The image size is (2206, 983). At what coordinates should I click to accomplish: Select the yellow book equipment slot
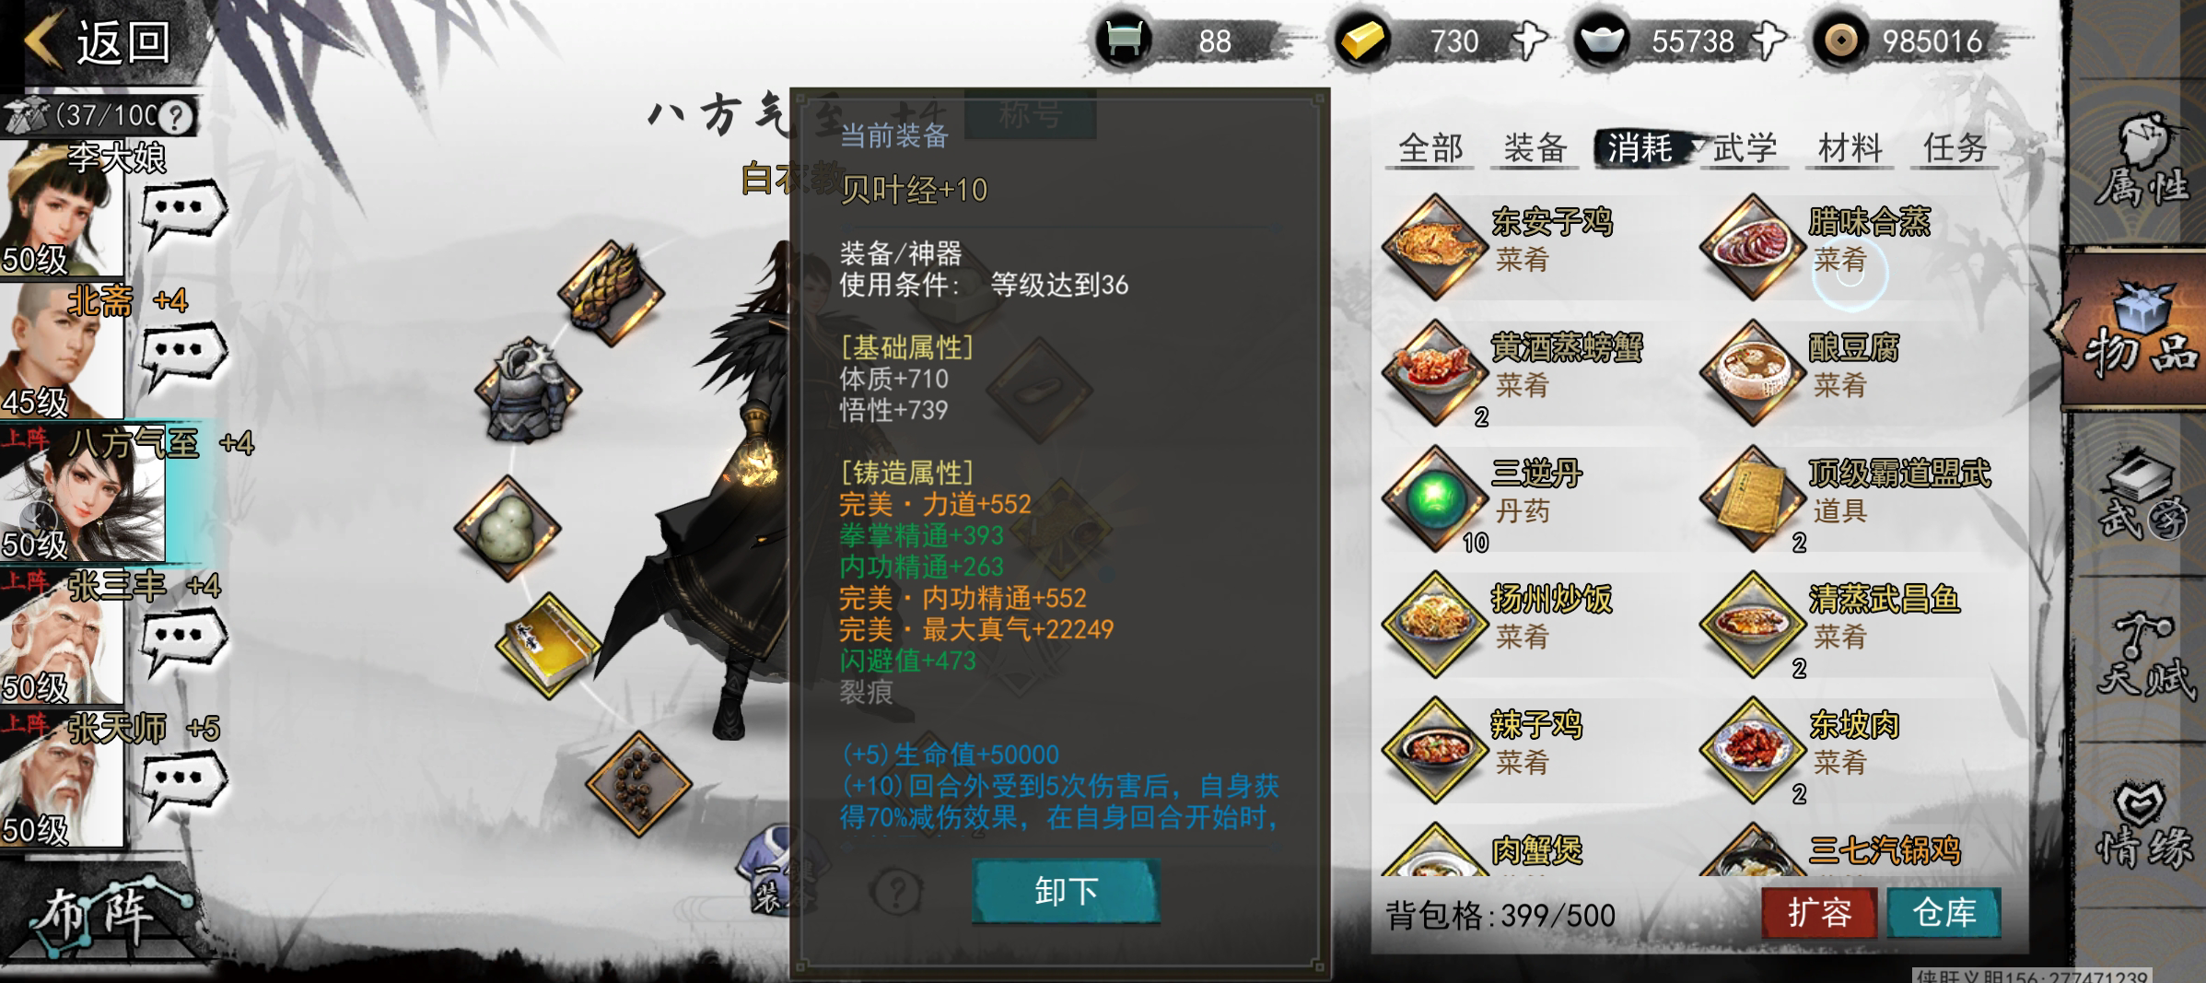549,645
